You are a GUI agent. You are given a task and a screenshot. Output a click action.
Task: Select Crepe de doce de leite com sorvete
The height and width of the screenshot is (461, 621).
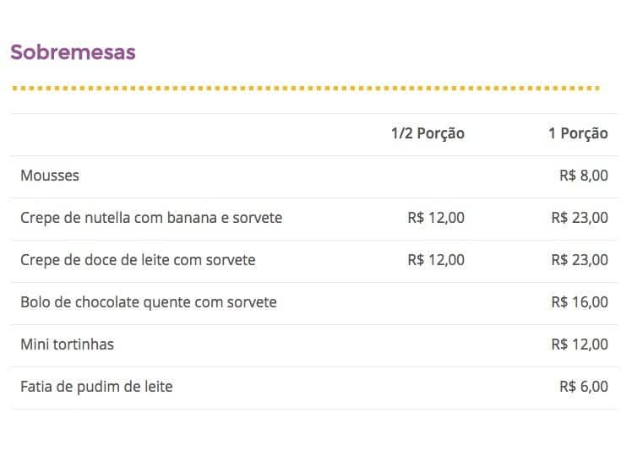(x=138, y=260)
